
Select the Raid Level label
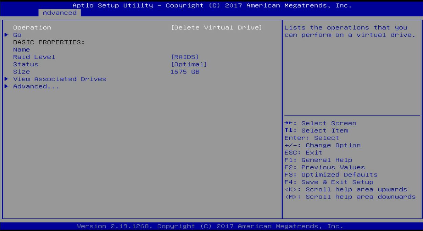[34, 57]
